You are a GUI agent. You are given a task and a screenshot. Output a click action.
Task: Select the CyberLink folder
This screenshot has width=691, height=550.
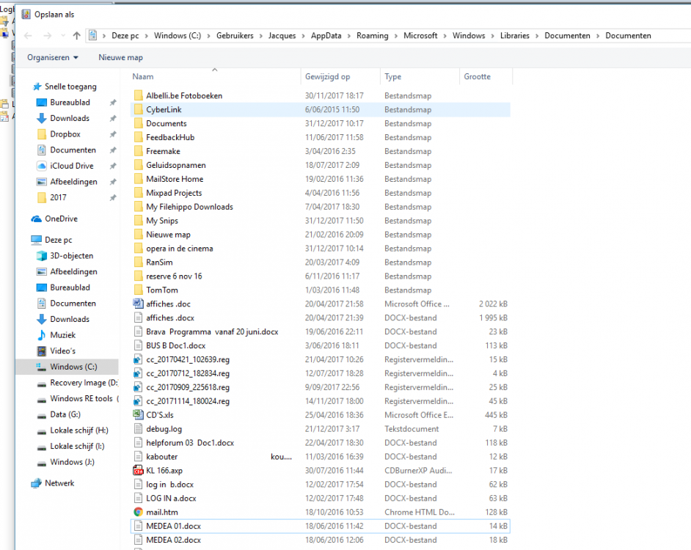321,110
